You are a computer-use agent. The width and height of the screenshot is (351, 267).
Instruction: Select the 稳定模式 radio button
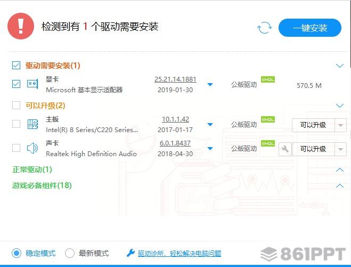coord(17,253)
